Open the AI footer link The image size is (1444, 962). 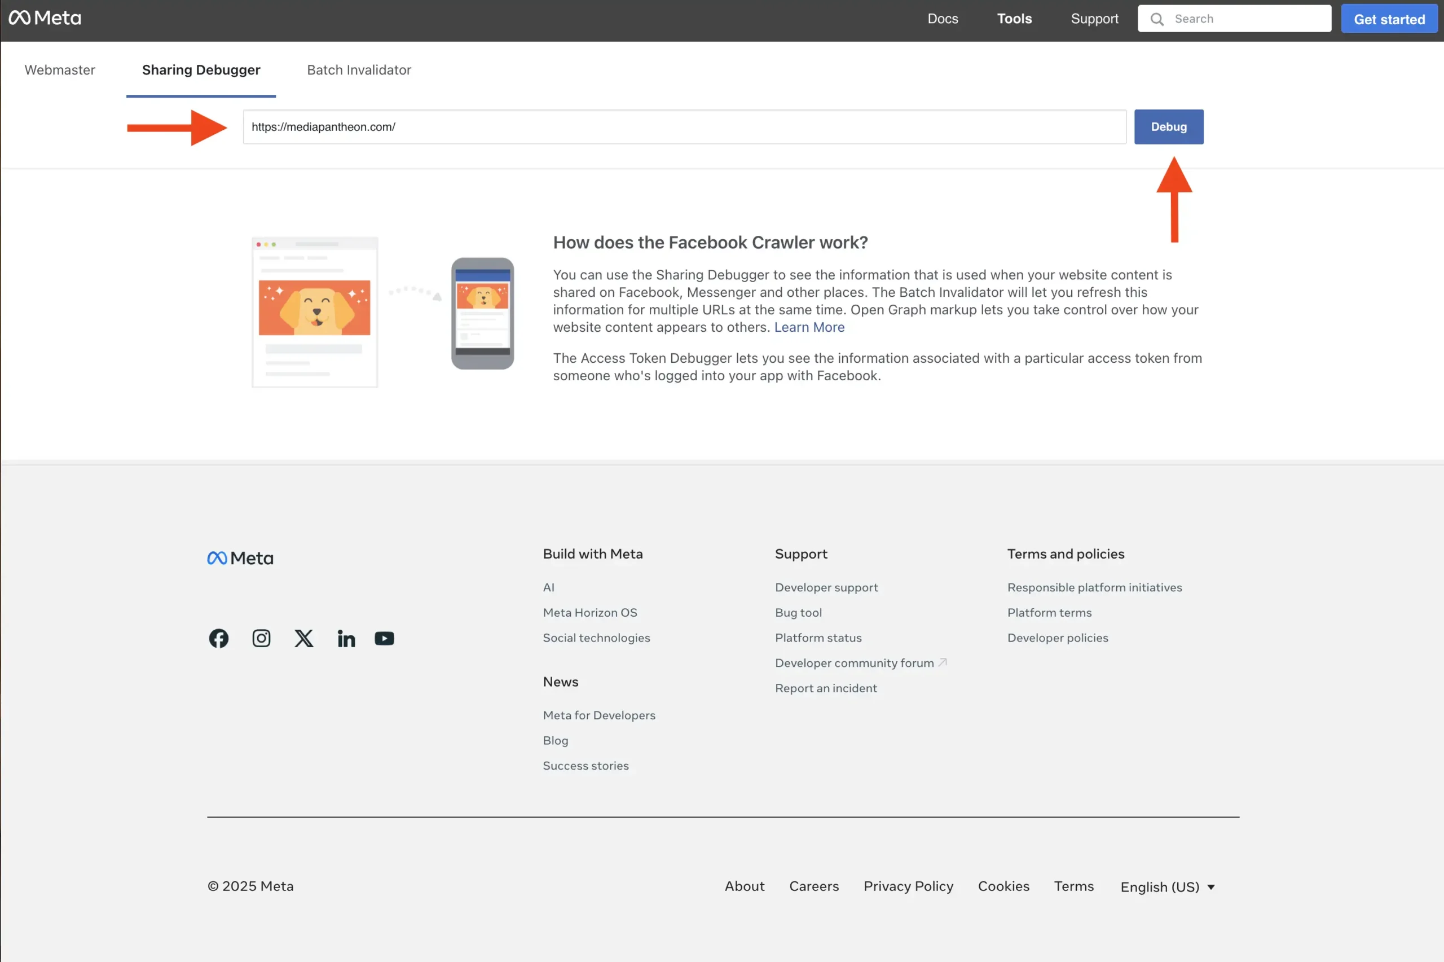tap(548, 587)
